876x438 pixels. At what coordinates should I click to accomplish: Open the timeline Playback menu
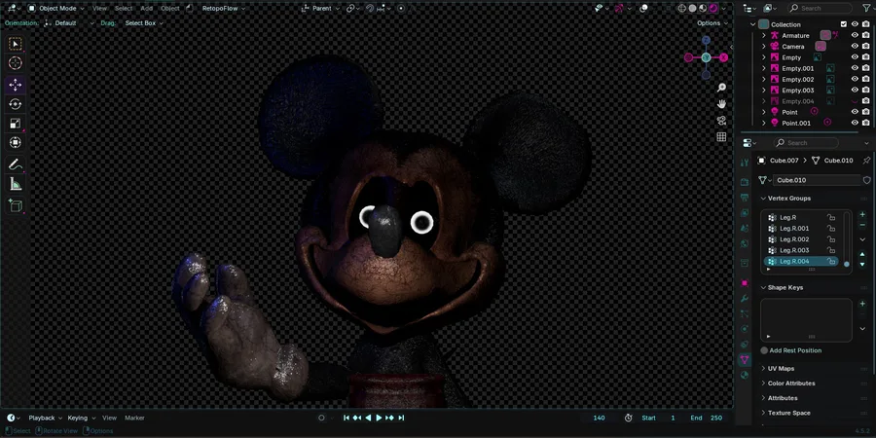point(45,418)
